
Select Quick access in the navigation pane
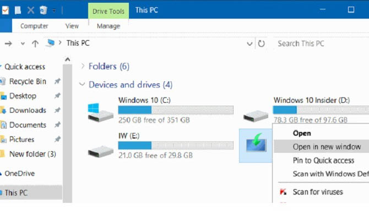click(25, 67)
